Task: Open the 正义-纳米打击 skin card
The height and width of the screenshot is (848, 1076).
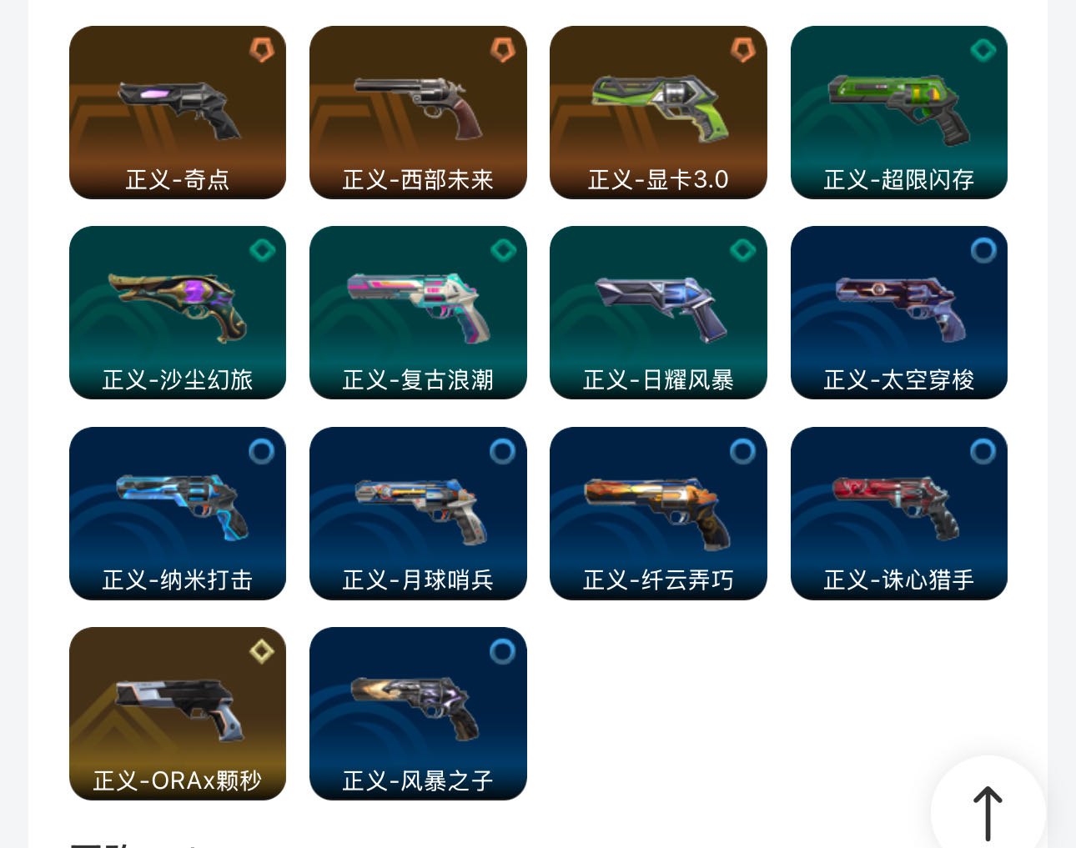Action: tap(178, 514)
